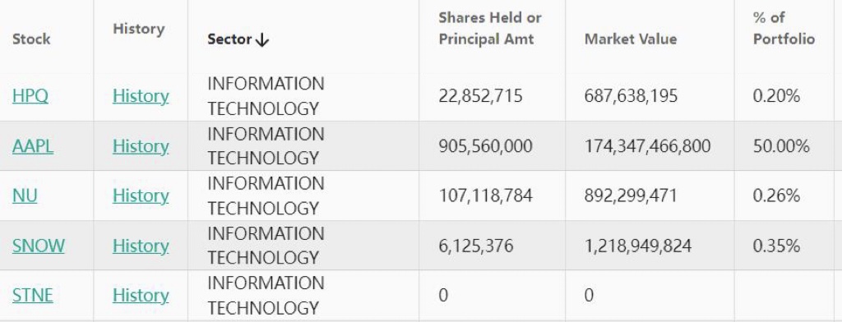This screenshot has width=842, height=322.
Task: View History for the NU row
Action: pos(141,195)
